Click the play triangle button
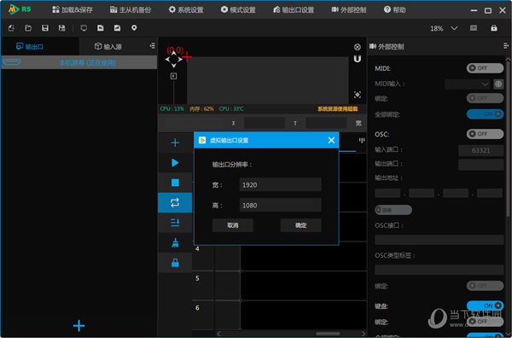This screenshot has width=512, height=338. tap(175, 163)
